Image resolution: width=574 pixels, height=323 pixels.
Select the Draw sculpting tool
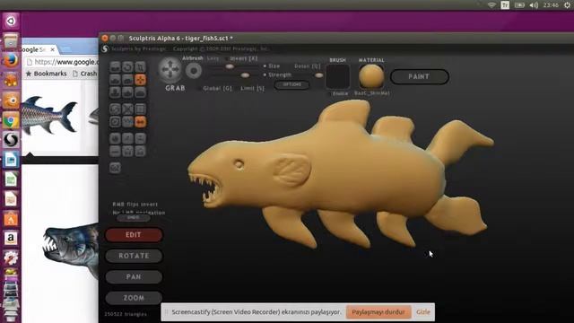tap(115, 80)
